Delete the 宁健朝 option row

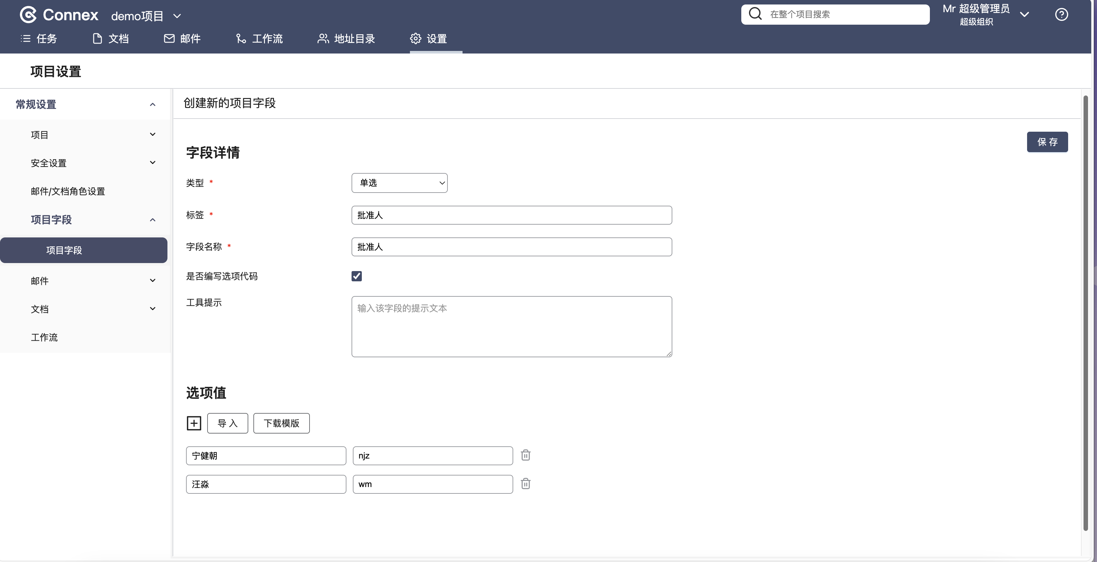click(525, 455)
